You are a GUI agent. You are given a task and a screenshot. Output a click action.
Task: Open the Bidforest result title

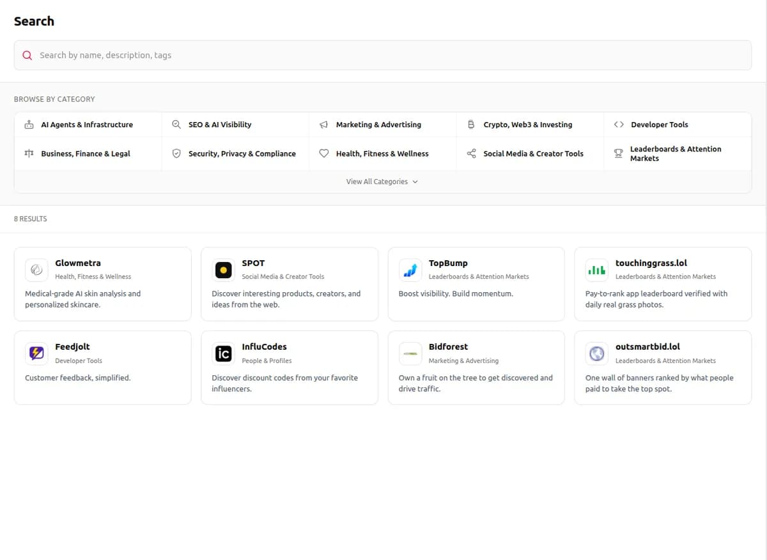448,346
